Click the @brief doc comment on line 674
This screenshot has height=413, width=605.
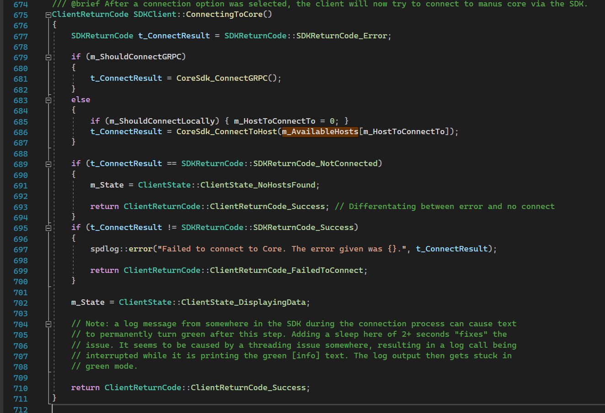[x=320, y=4]
